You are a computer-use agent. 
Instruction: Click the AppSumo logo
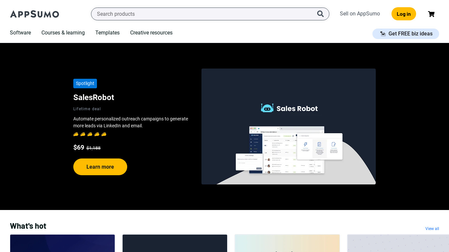tap(35, 14)
